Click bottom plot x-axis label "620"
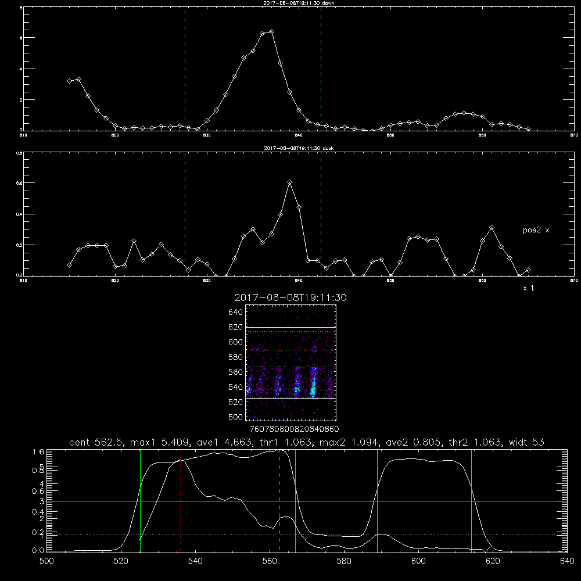 click(493, 561)
